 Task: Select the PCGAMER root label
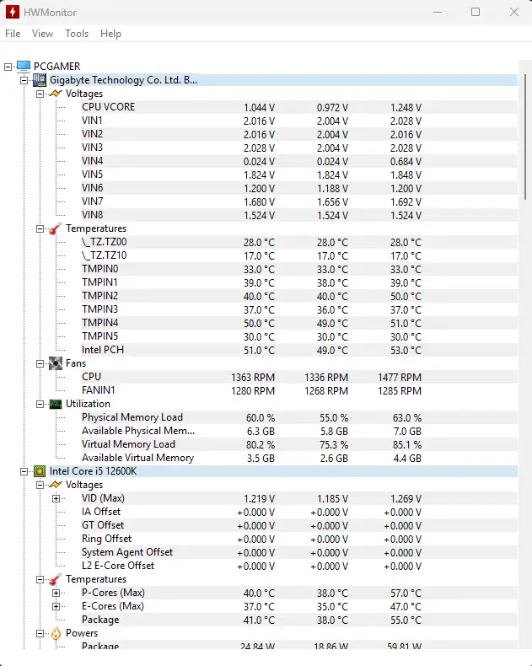(57, 67)
